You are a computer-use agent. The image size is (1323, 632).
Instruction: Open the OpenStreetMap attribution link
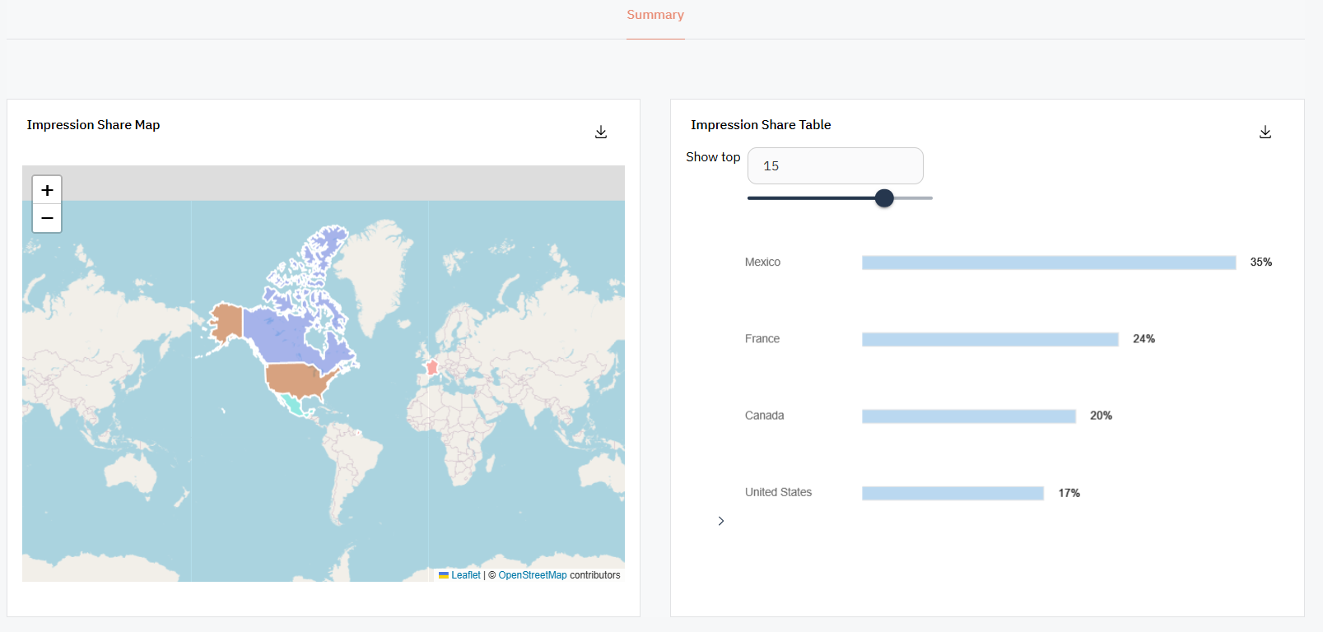(x=532, y=575)
